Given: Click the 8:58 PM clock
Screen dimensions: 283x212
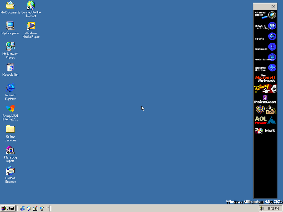Looking at the screenshot, I should (x=273, y=208).
